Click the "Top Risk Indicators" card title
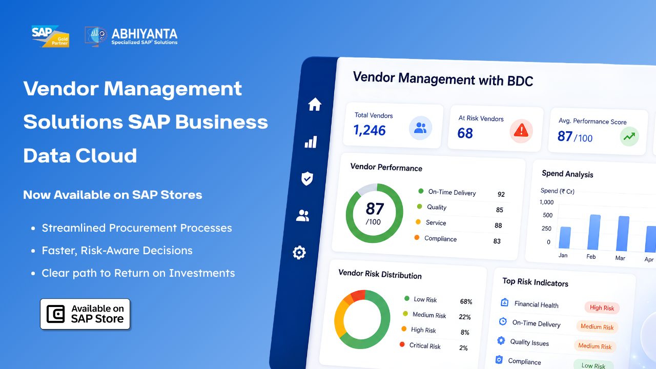Image resolution: width=656 pixels, height=369 pixels. click(535, 282)
